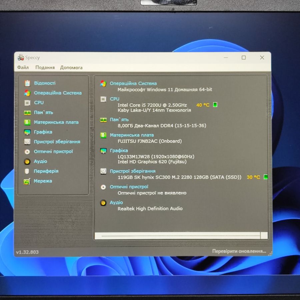
Task: Click the optical disc icon in summary panel
Action: [103, 187]
